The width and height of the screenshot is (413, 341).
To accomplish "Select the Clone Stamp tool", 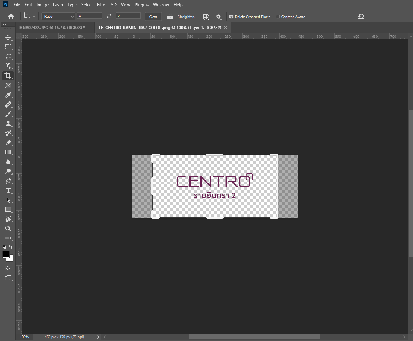I will (8, 124).
